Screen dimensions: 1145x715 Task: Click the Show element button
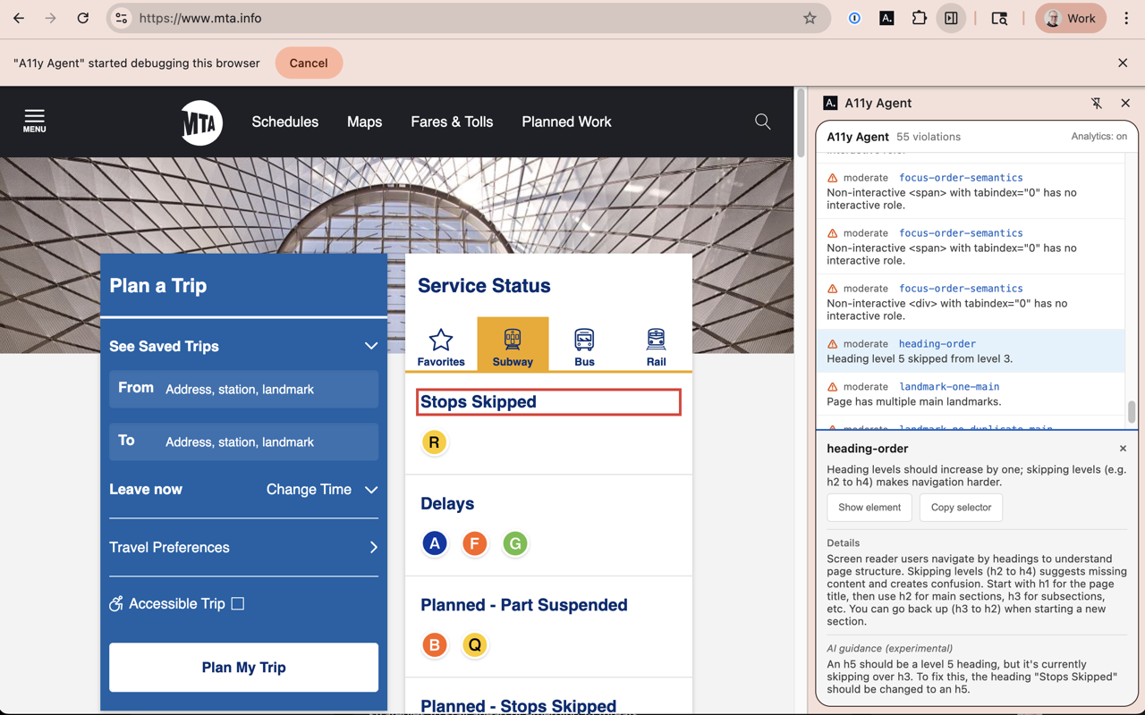[x=869, y=508]
